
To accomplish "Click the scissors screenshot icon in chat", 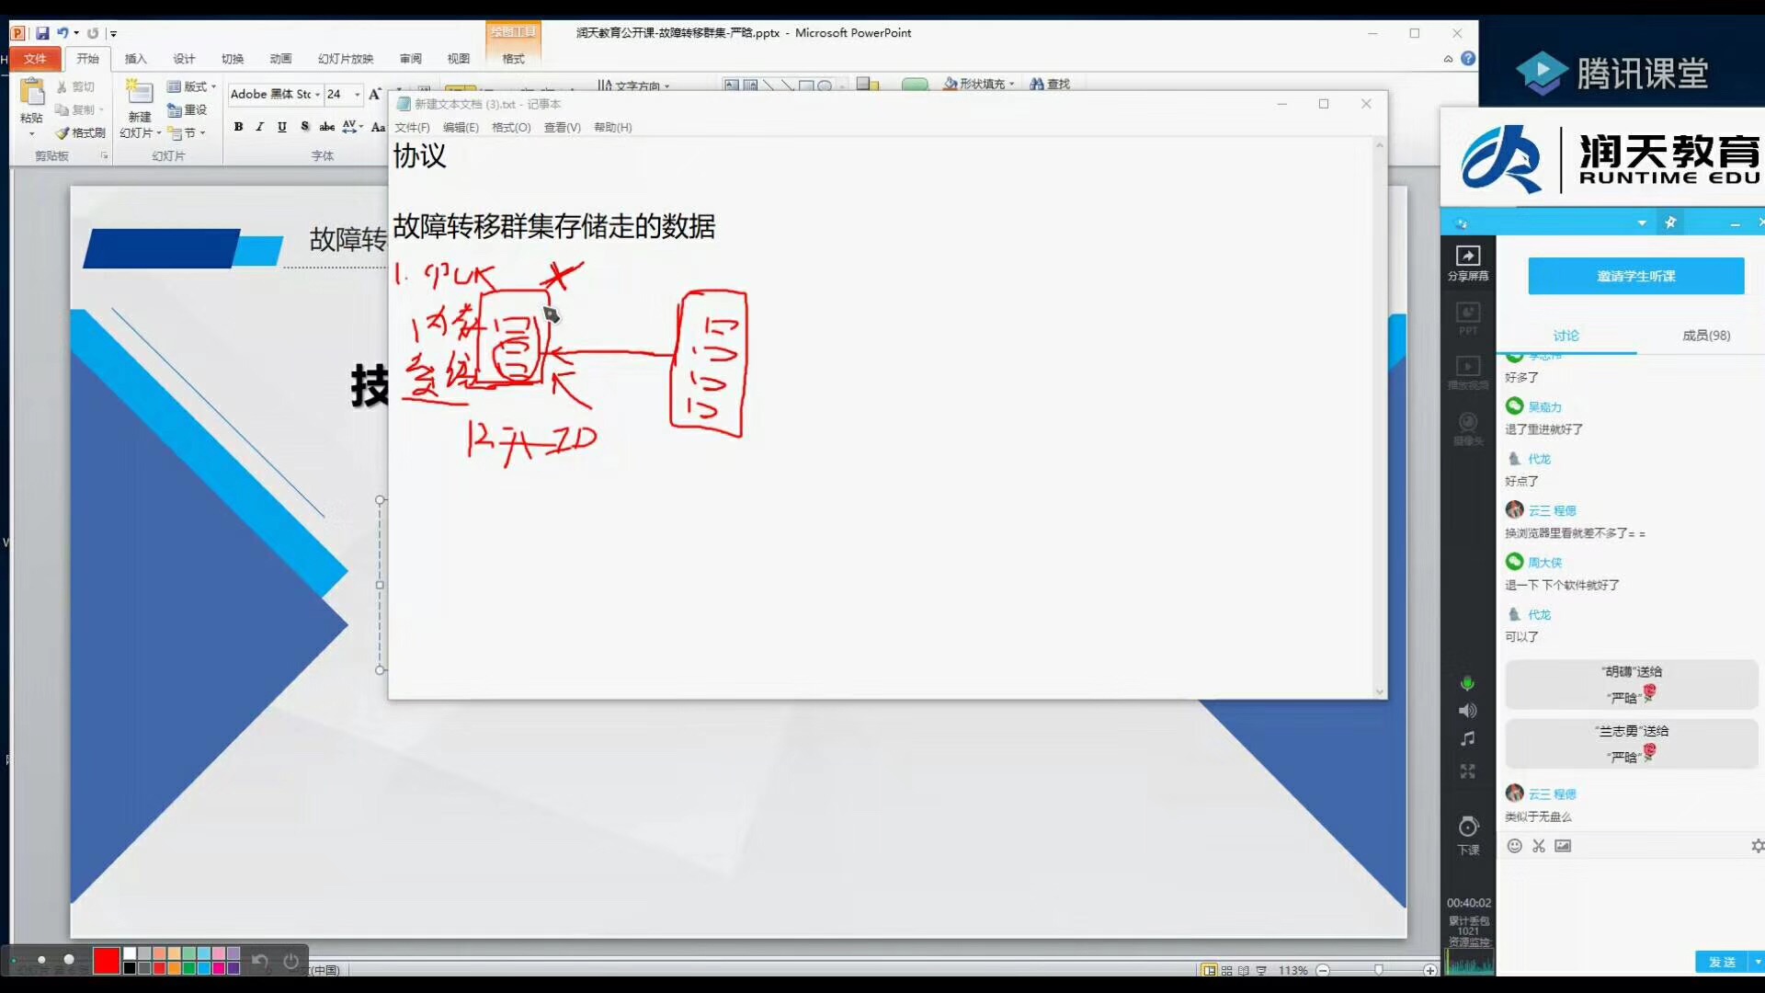I will (x=1539, y=846).
